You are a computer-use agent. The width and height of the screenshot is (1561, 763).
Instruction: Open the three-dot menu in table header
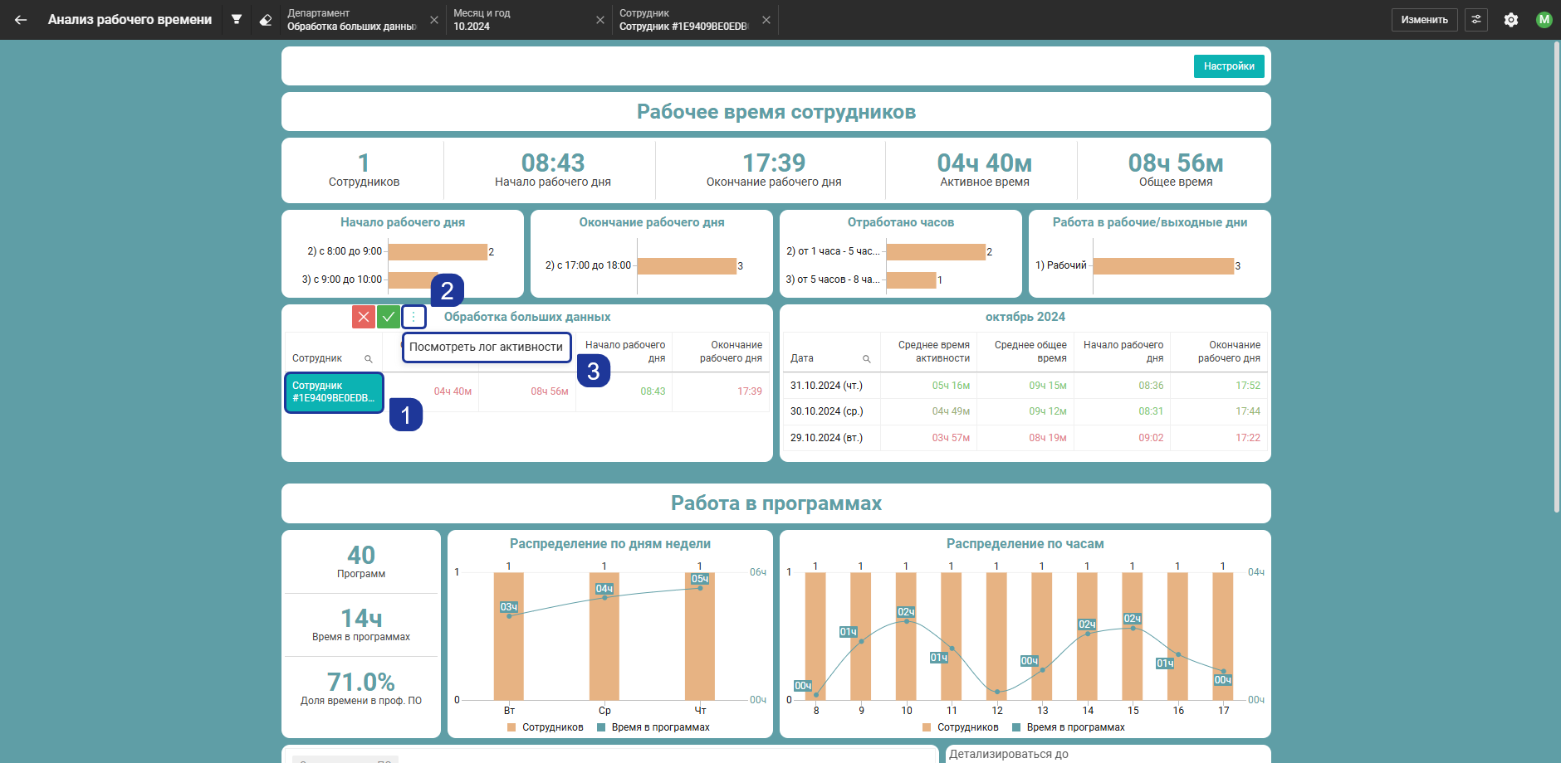[x=413, y=317]
